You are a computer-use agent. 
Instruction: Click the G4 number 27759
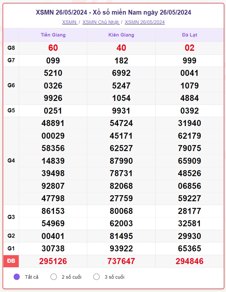pos(121,198)
